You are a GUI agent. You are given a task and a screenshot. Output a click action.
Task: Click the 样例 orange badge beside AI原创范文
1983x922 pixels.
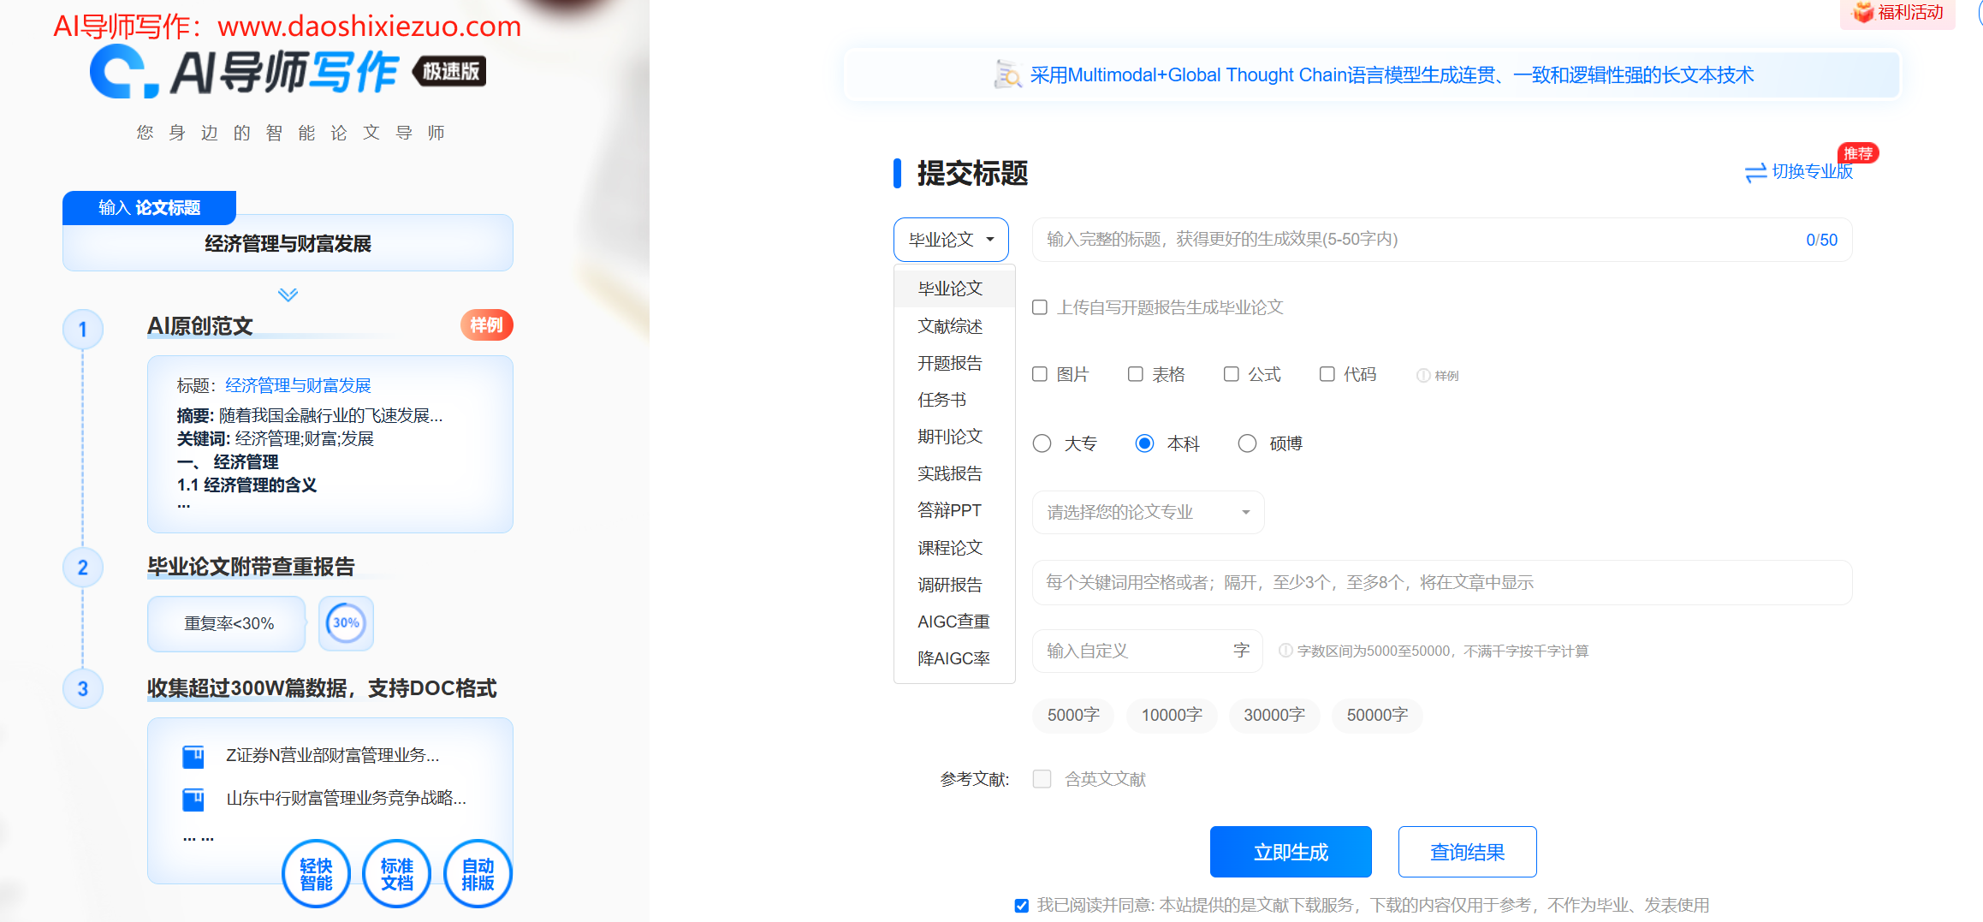486,325
